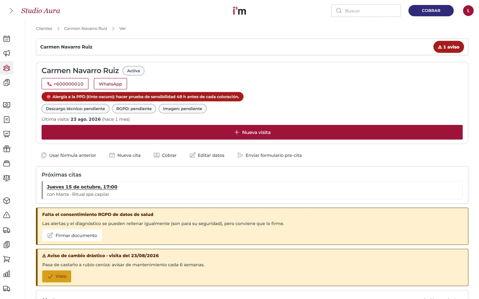Open the user avatar L menu
Screen dimensions: 479x299
point(468,10)
